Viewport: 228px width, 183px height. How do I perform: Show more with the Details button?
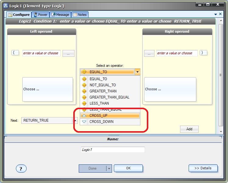pyautogui.click(x=203, y=168)
